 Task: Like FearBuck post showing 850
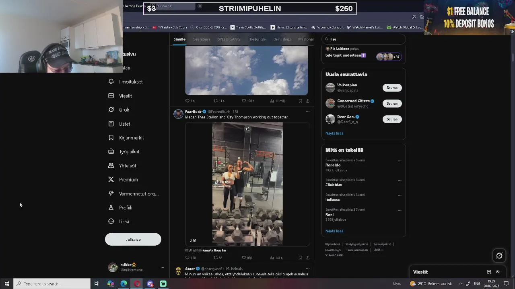[x=244, y=258]
